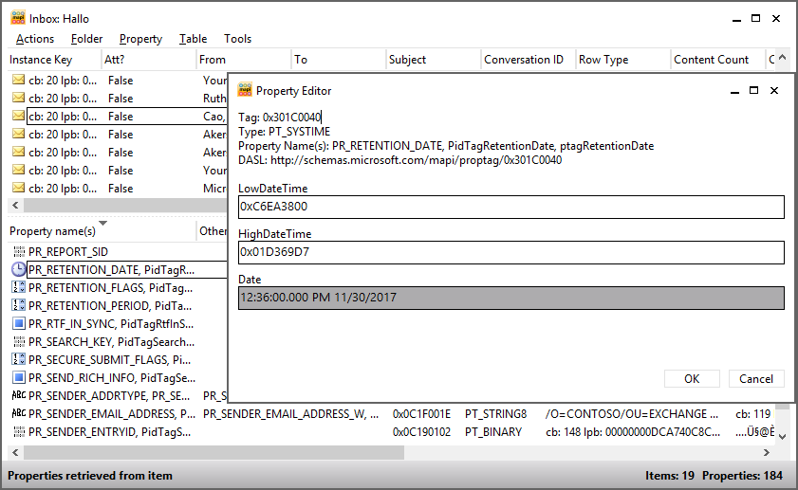
Task: Sort by Row Type column header
Action: [623, 60]
